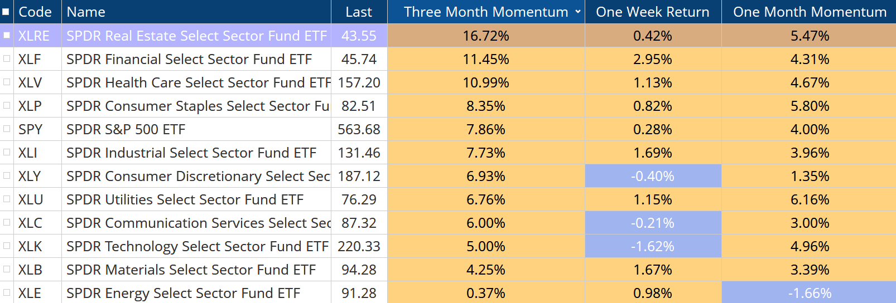Check the XLF row checkbox
The height and width of the screenshot is (303, 896).
pos(7,58)
